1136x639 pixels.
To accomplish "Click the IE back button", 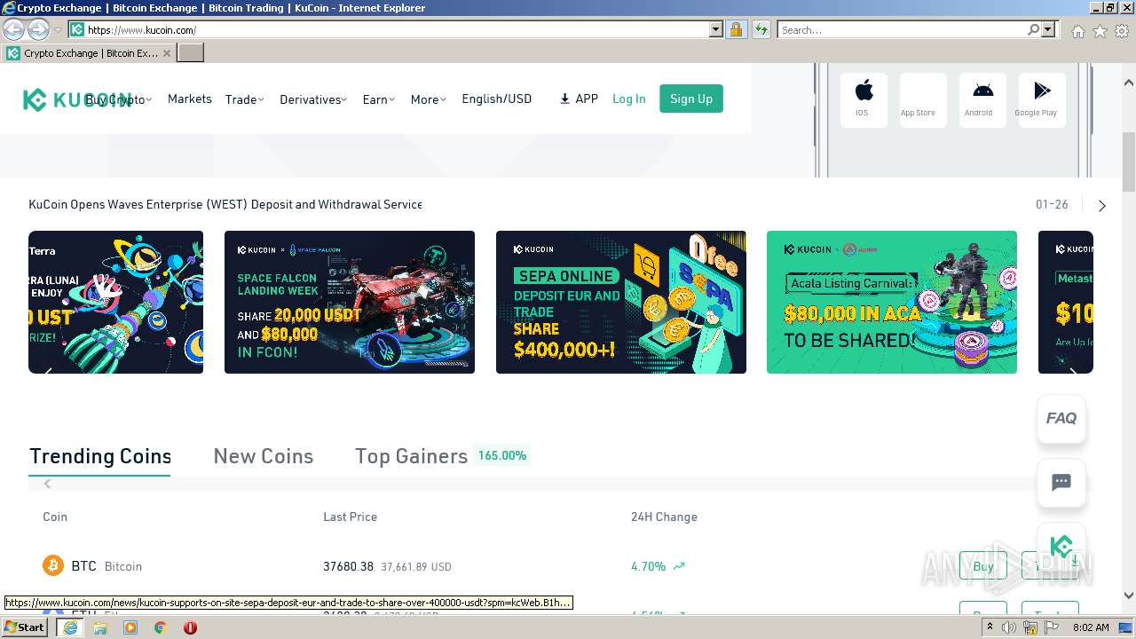I will coord(14,30).
